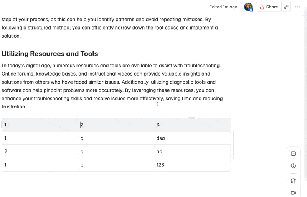Click the table cell containing "123"

(x=192, y=165)
